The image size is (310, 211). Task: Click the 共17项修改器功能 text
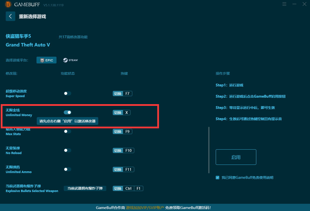73,37
